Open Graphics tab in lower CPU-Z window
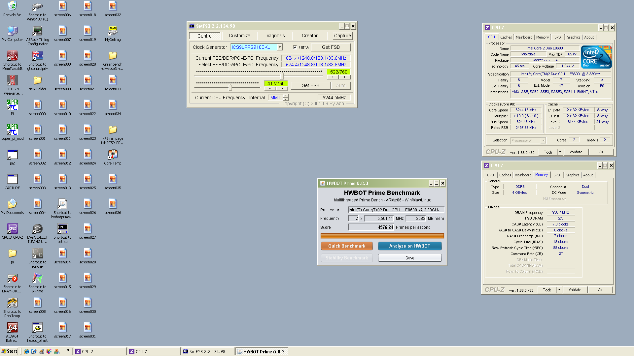634x356 pixels. 572,175
